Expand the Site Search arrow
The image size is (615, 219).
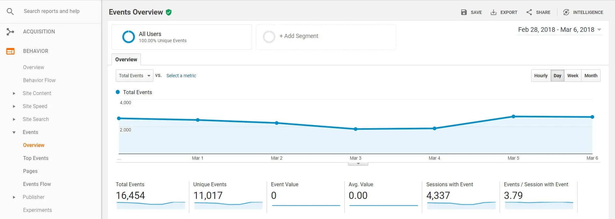point(14,119)
